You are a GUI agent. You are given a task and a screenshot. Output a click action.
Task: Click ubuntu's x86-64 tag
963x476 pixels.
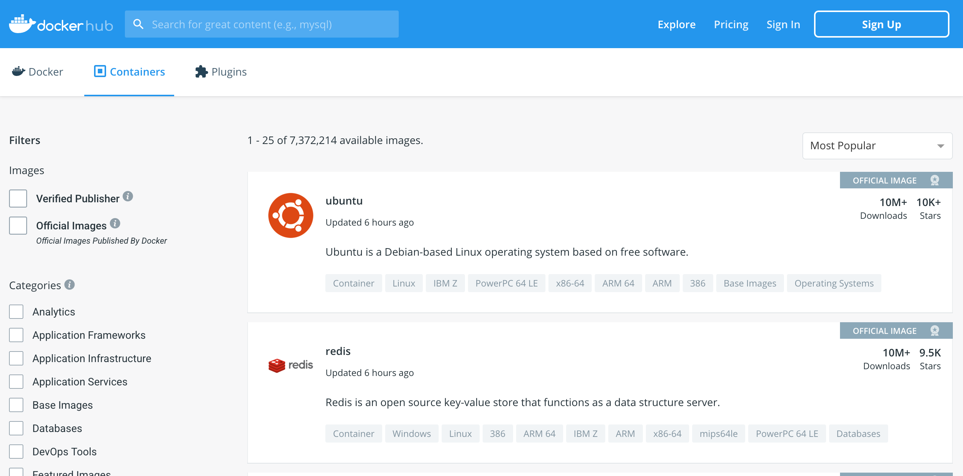click(x=570, y=283)
